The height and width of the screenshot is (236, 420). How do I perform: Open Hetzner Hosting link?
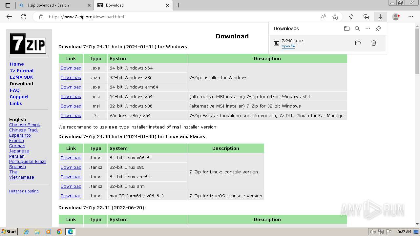point(24,191)
